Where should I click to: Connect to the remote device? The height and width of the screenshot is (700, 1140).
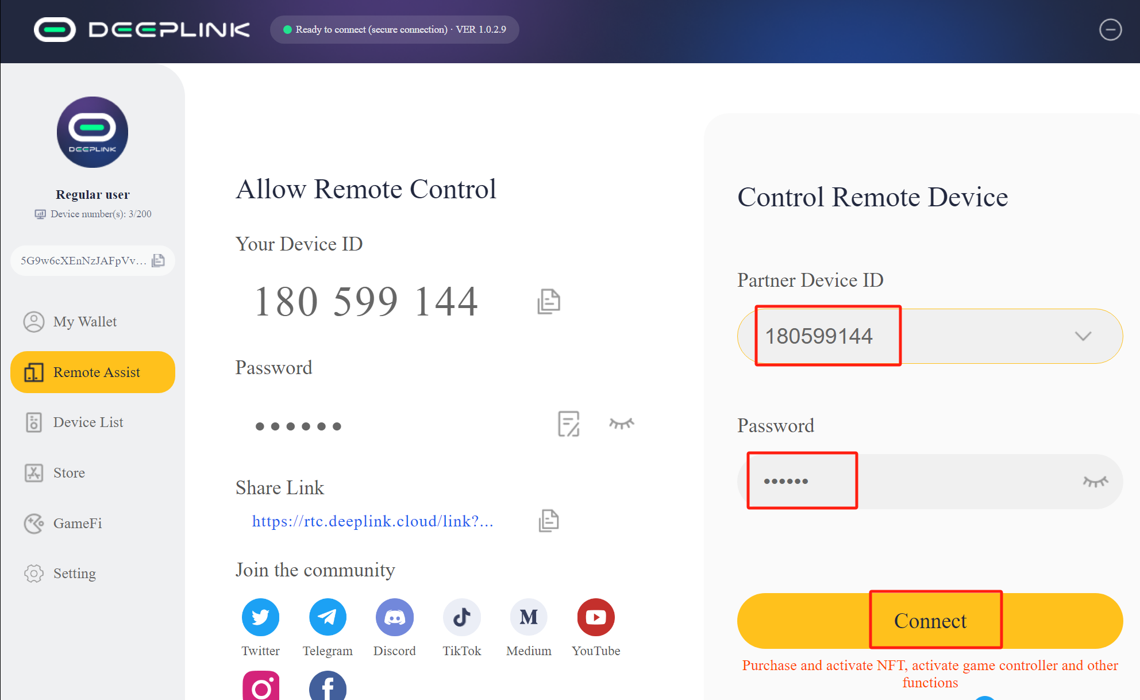pyautogui.click(x=930, y=621)
